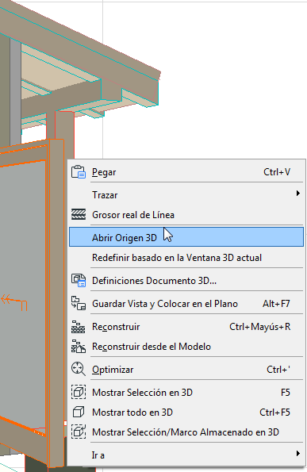Select Guardar Vista y Colocar en el Plano
Image resolution: width=307 pixels, height=472 pixels.
pyautogui.click(x=186, y=303)
